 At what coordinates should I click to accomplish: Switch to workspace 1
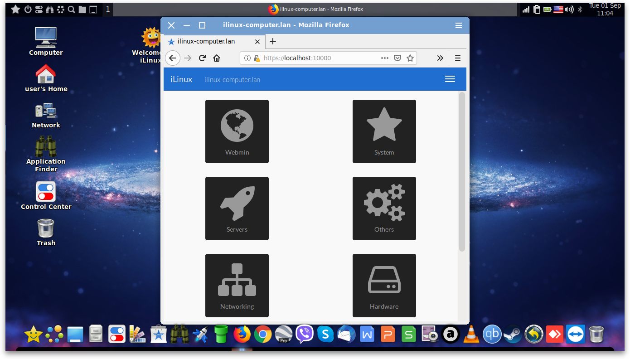coord(107,9)
